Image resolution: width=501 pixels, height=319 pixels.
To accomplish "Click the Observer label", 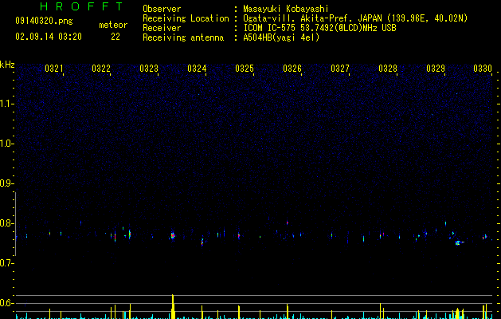I will point(162,9).
